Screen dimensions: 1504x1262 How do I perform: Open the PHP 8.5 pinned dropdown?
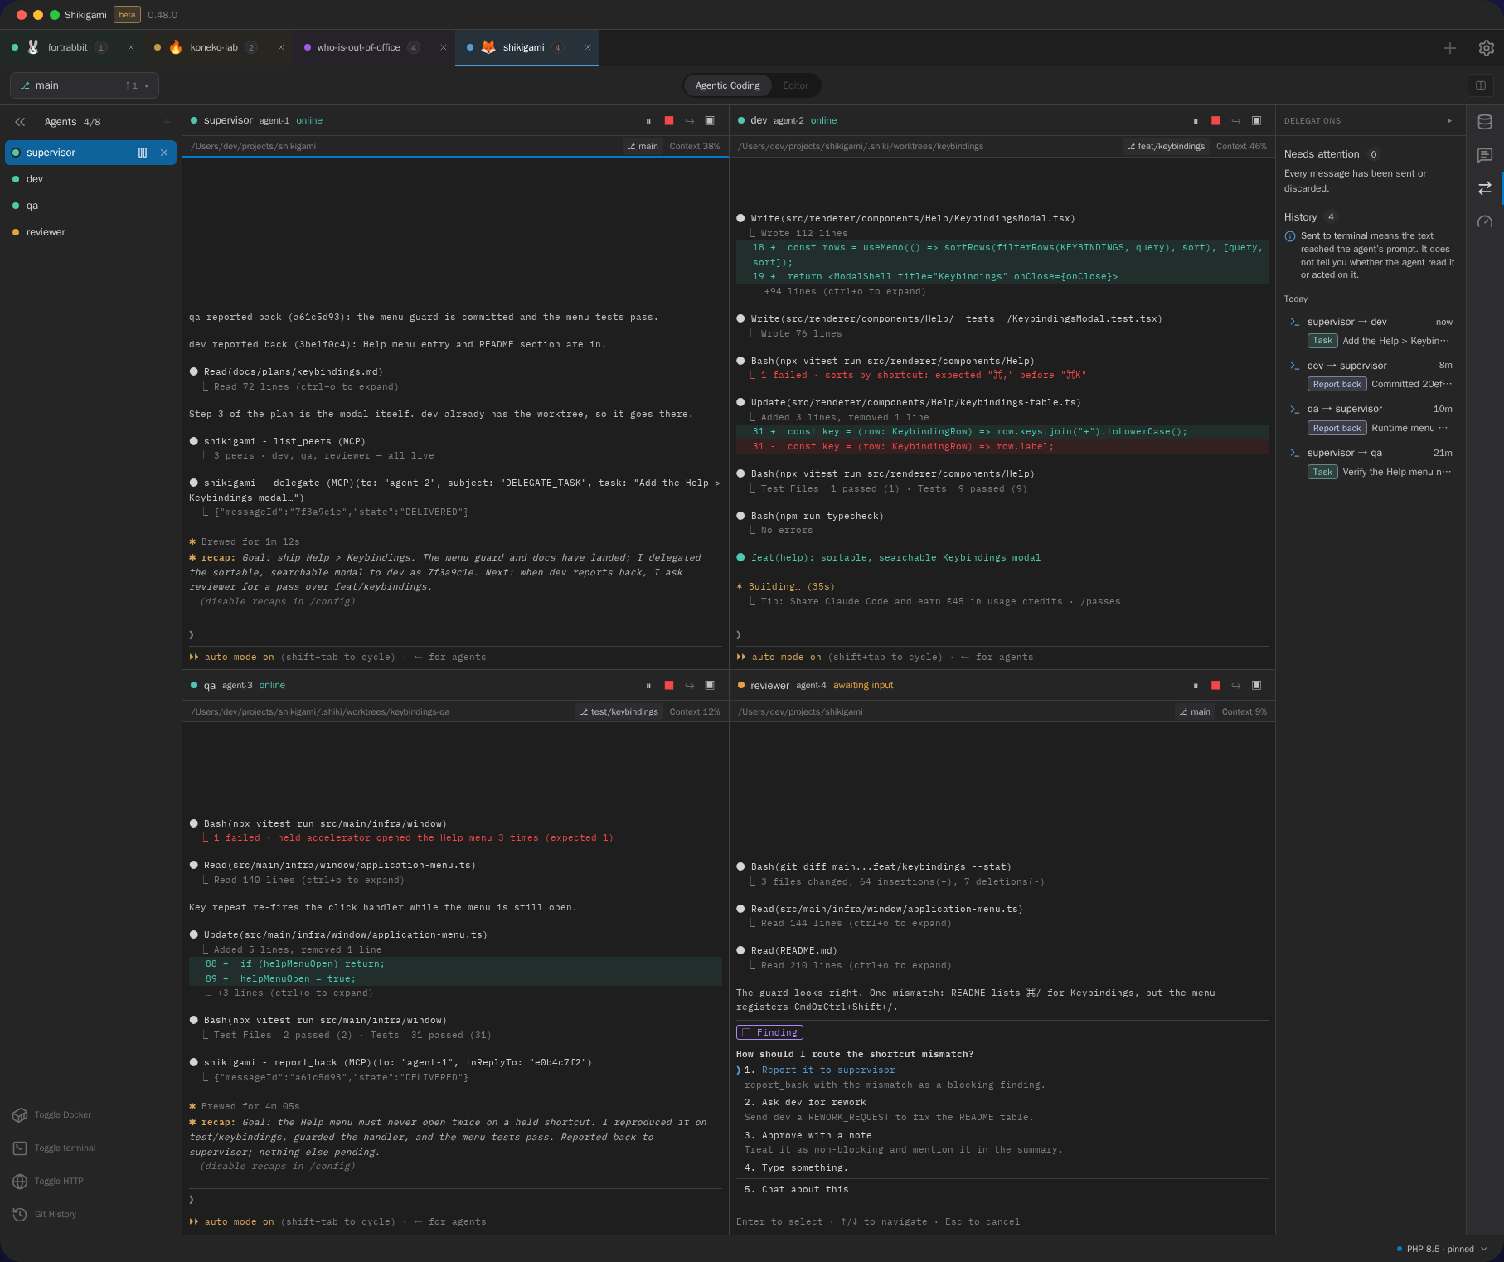tap(1442, 1249)
